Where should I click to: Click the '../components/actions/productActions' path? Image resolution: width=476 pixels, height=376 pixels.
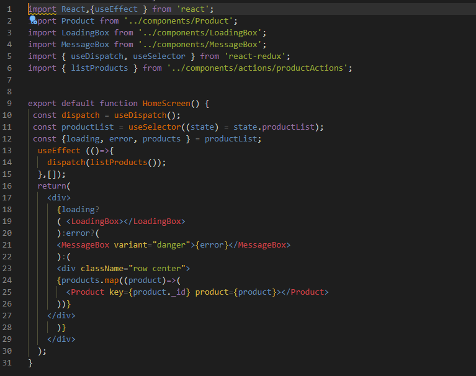[258, 68]
